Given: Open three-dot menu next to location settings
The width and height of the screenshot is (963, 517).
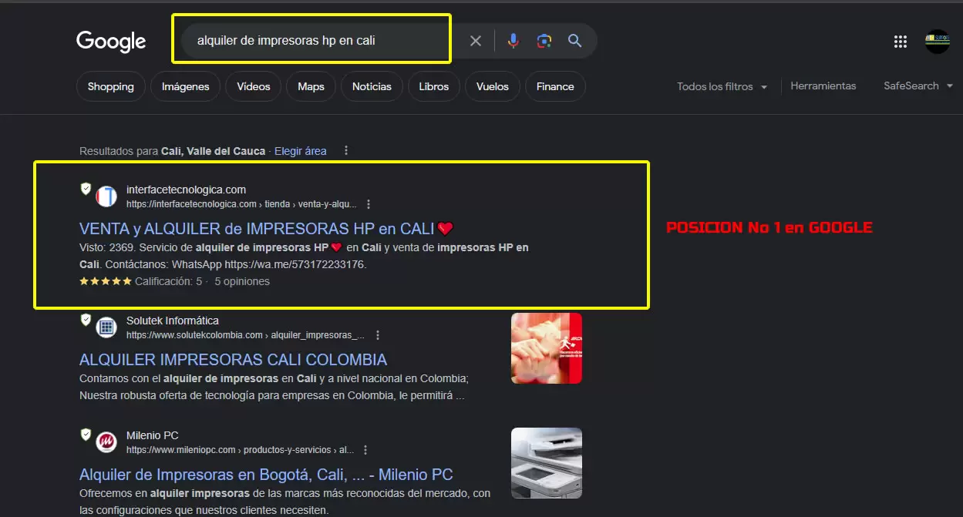Looking at the screenshot, I should click(344, 151).
